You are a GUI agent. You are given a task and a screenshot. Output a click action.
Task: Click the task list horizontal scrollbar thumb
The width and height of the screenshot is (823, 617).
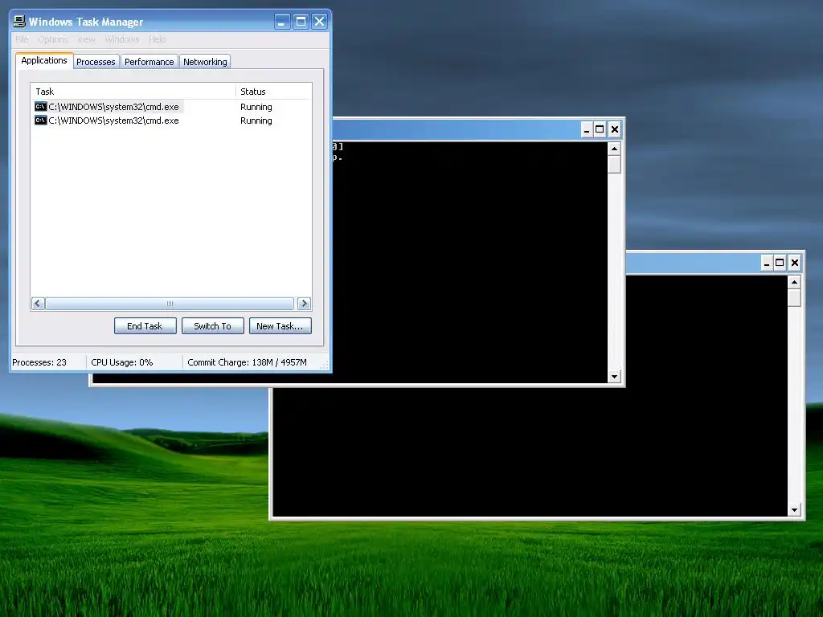pyautogui.click(x=170, y=304)
